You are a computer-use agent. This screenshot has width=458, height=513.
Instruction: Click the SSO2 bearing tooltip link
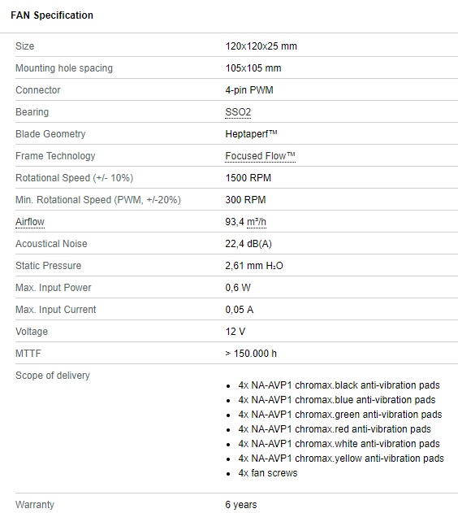click(x=238, y=112)
